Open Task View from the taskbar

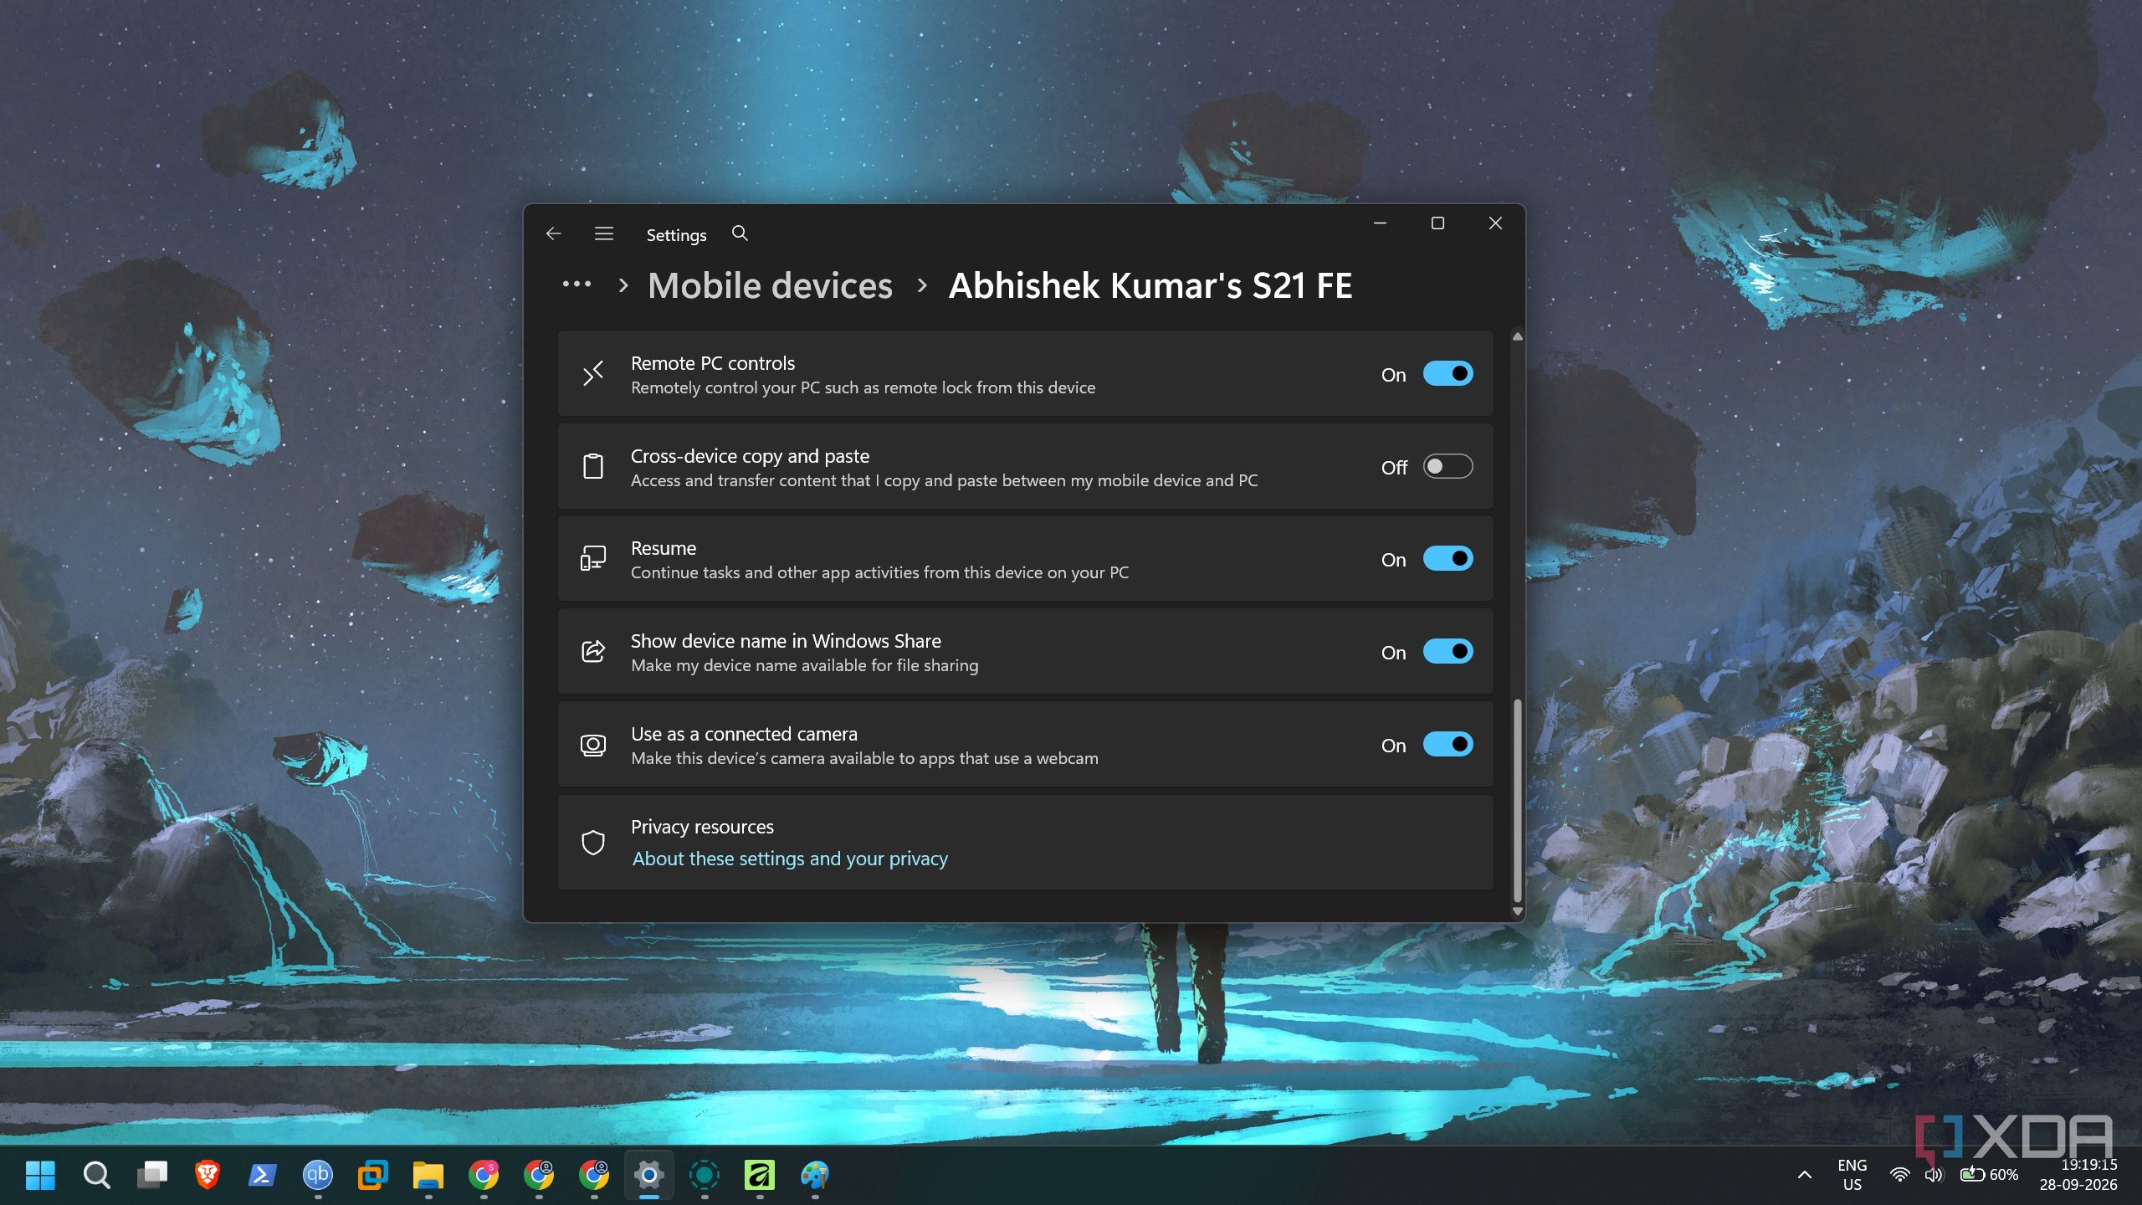click(x=151, y=1175)
